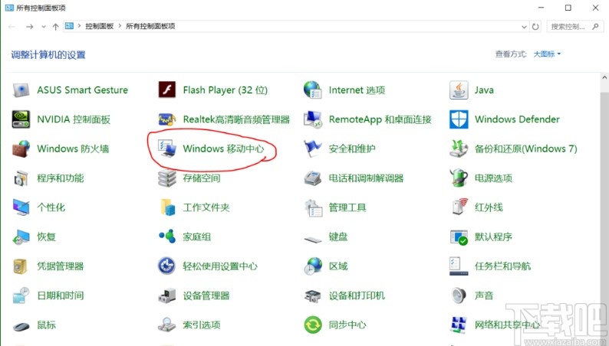609x346 pixels.
Task: Open the 个性化 monitor icon
Action: [21, 207]
